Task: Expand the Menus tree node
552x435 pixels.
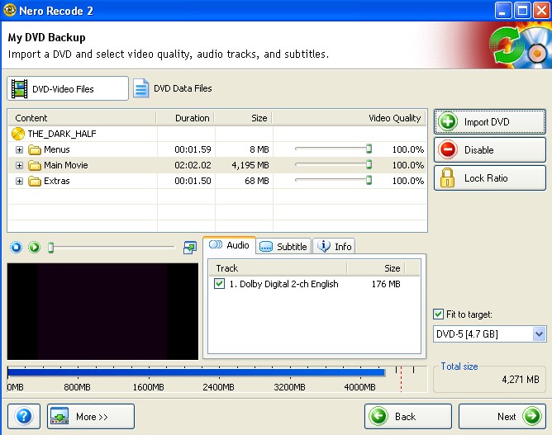Action: 19,149
